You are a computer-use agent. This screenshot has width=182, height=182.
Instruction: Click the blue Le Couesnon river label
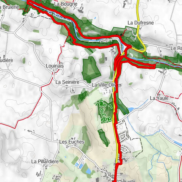click(60, 16)
